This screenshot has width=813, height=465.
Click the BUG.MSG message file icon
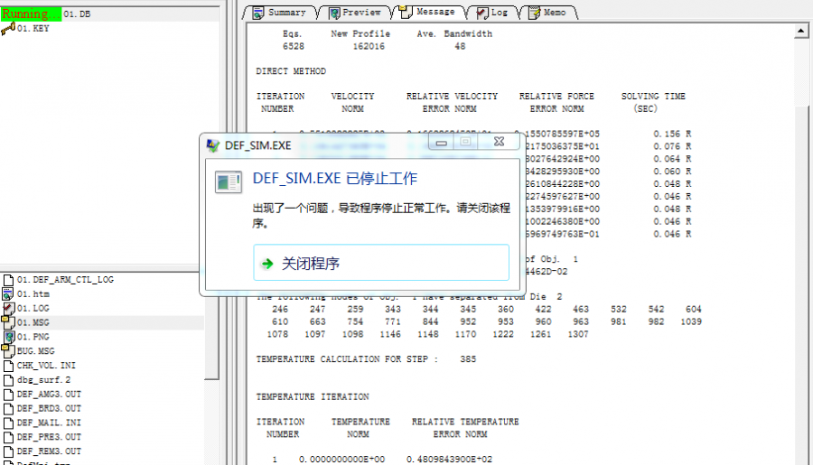[x=8, y=351]
